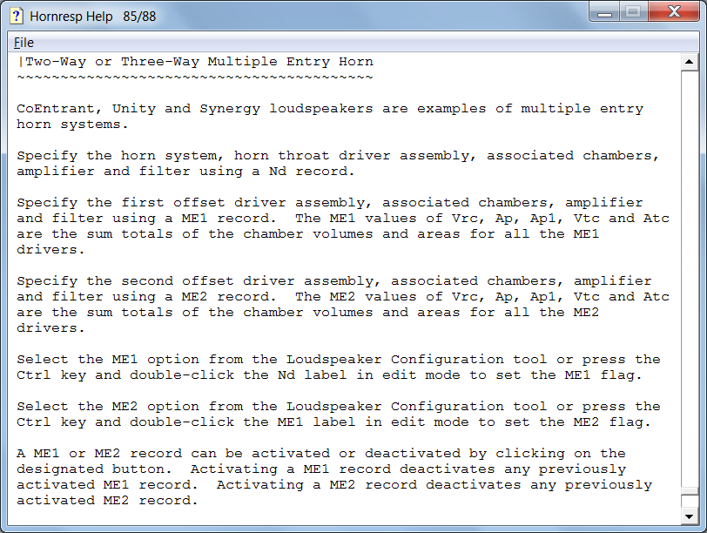707x533 pixels.
Task: Click the Hornresp Help question-mark icon
Action: point(17,16)
